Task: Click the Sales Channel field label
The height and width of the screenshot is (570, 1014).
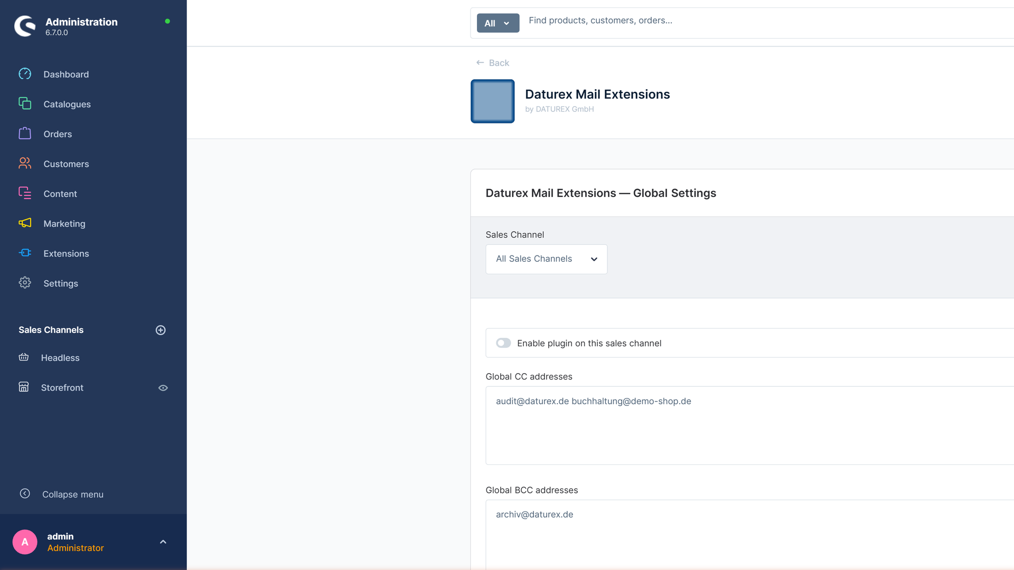Action: tap(514, 235)
